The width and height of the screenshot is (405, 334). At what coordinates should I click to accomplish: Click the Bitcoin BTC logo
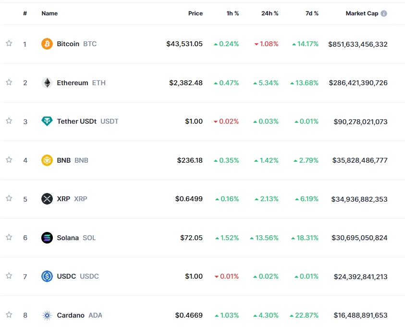point(47,43)
